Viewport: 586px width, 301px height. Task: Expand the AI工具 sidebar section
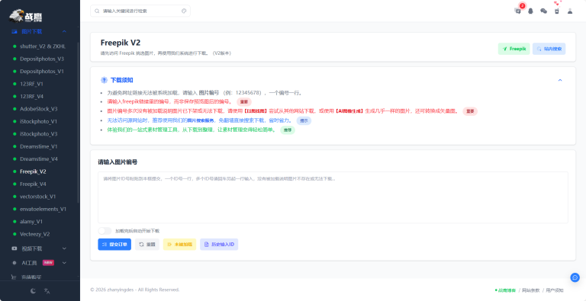pos(64,263)
